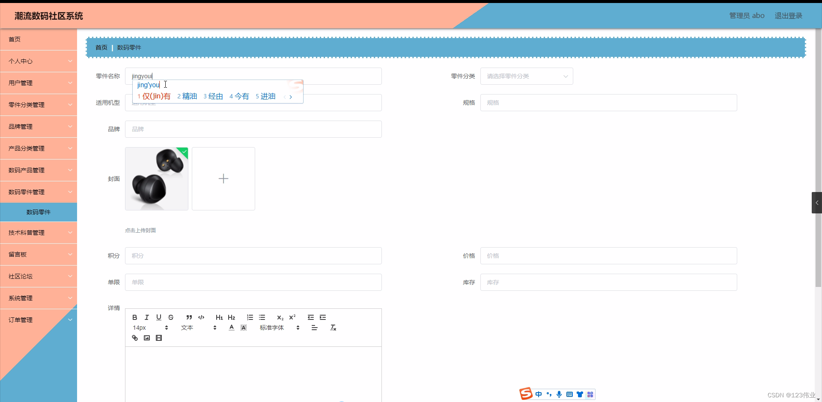
Task: Expand the 订单管理 sidebar section
Action: tap(39, 319)
